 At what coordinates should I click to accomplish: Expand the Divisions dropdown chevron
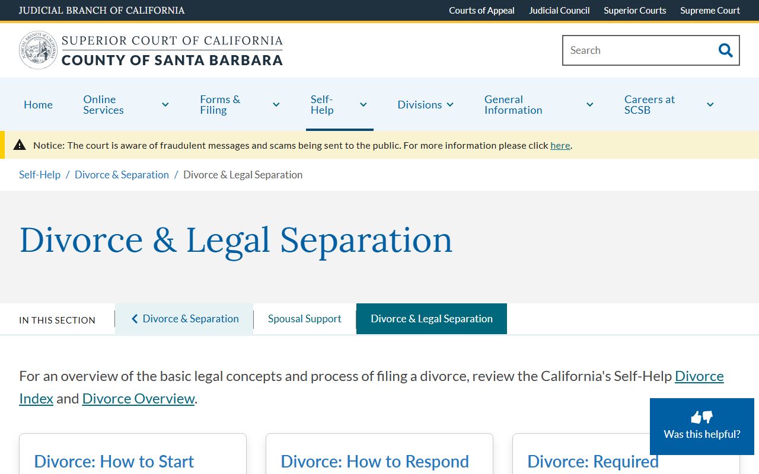click(450, 105)
